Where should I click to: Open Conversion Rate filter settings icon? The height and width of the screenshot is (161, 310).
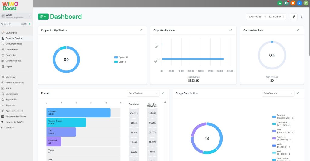click(x=298, y=30)
